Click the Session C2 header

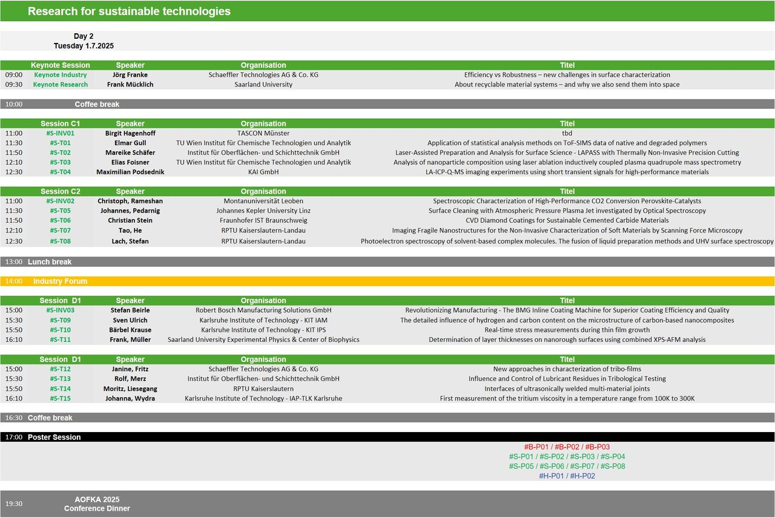(60, 192)
